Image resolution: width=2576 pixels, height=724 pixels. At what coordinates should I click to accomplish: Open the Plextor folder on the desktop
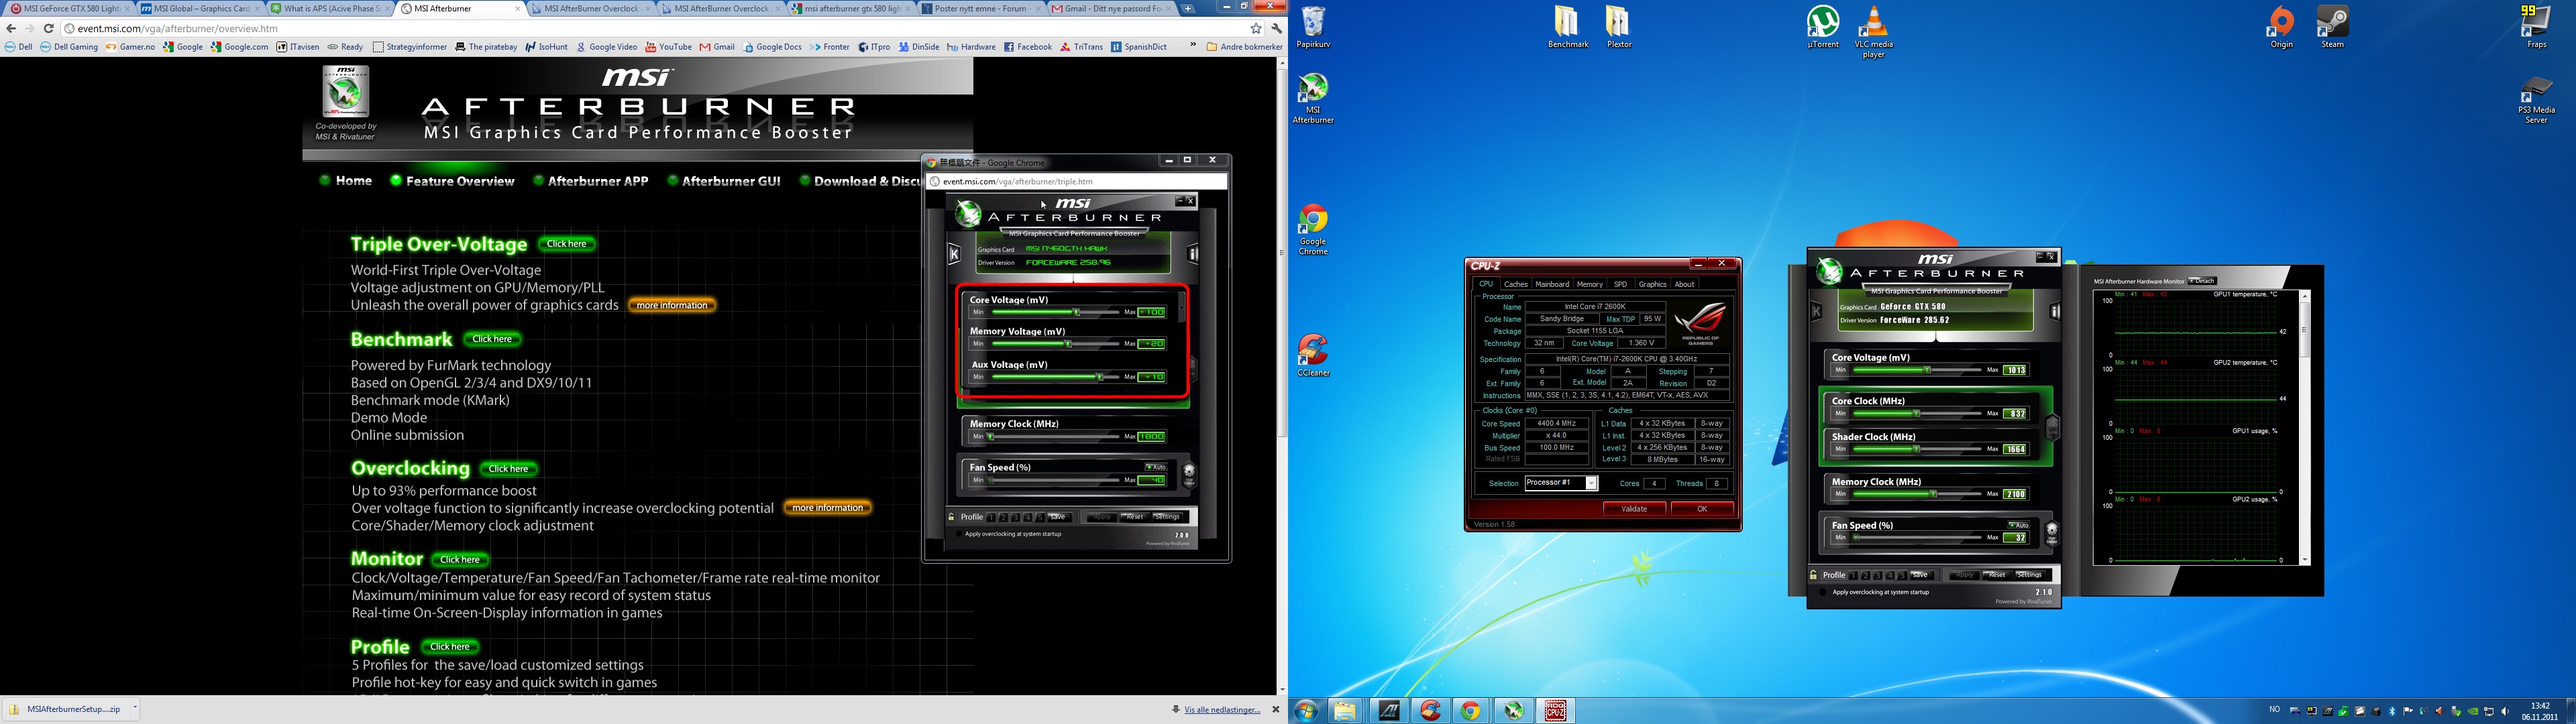(1618, 27)
